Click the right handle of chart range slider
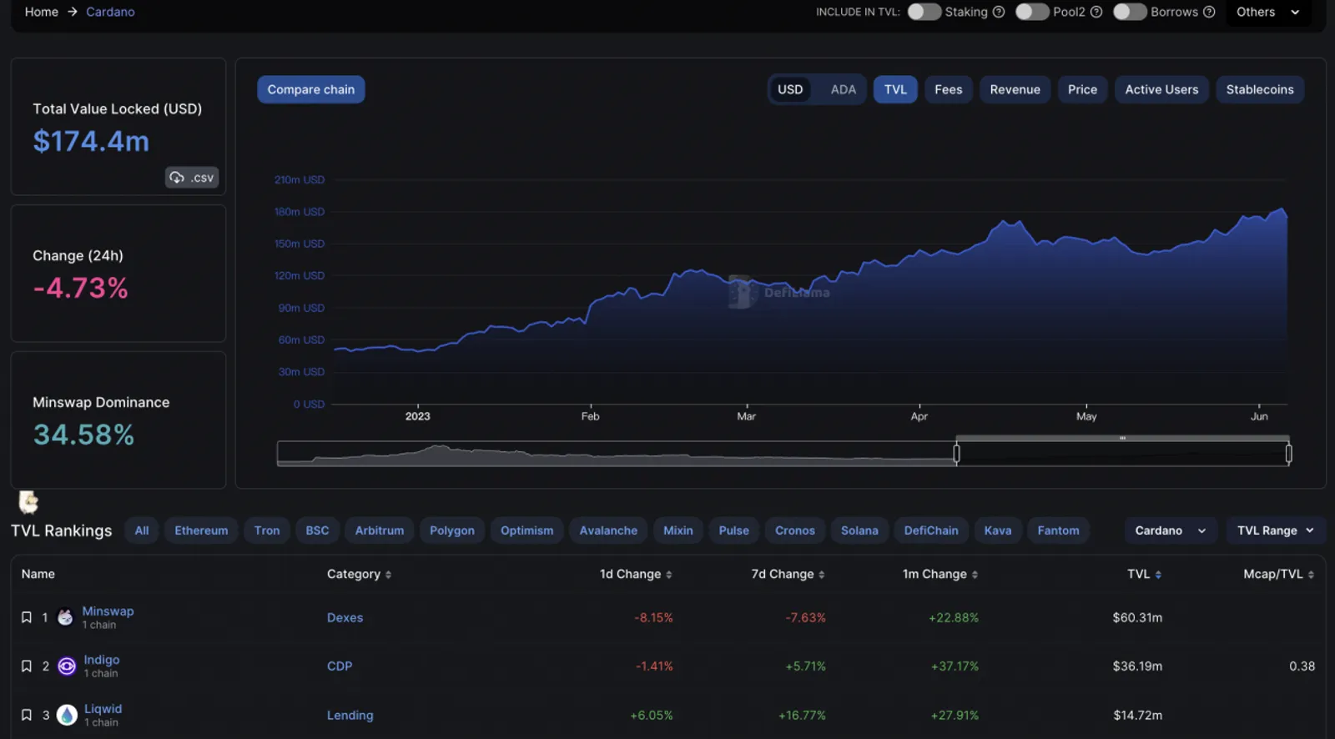The width and height of the screenshot is (1335, 739). pyautogui.click(x=1288, y=454)
